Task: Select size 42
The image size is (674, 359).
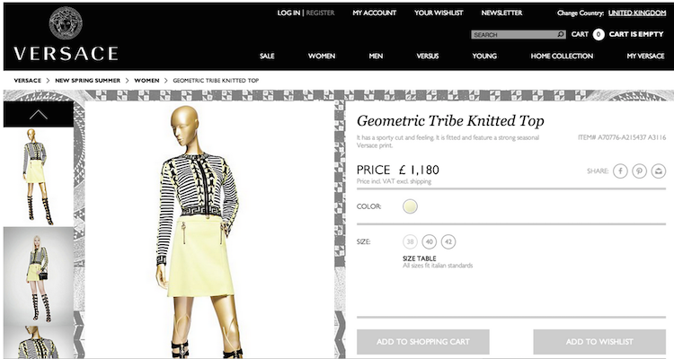Action: click(448, 241)
